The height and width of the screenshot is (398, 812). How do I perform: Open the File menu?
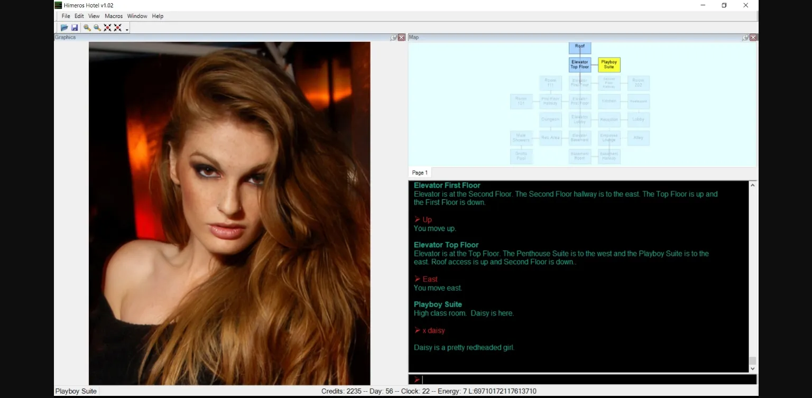(66, 16)
